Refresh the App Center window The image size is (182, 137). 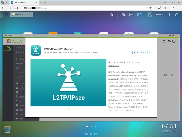164,41
